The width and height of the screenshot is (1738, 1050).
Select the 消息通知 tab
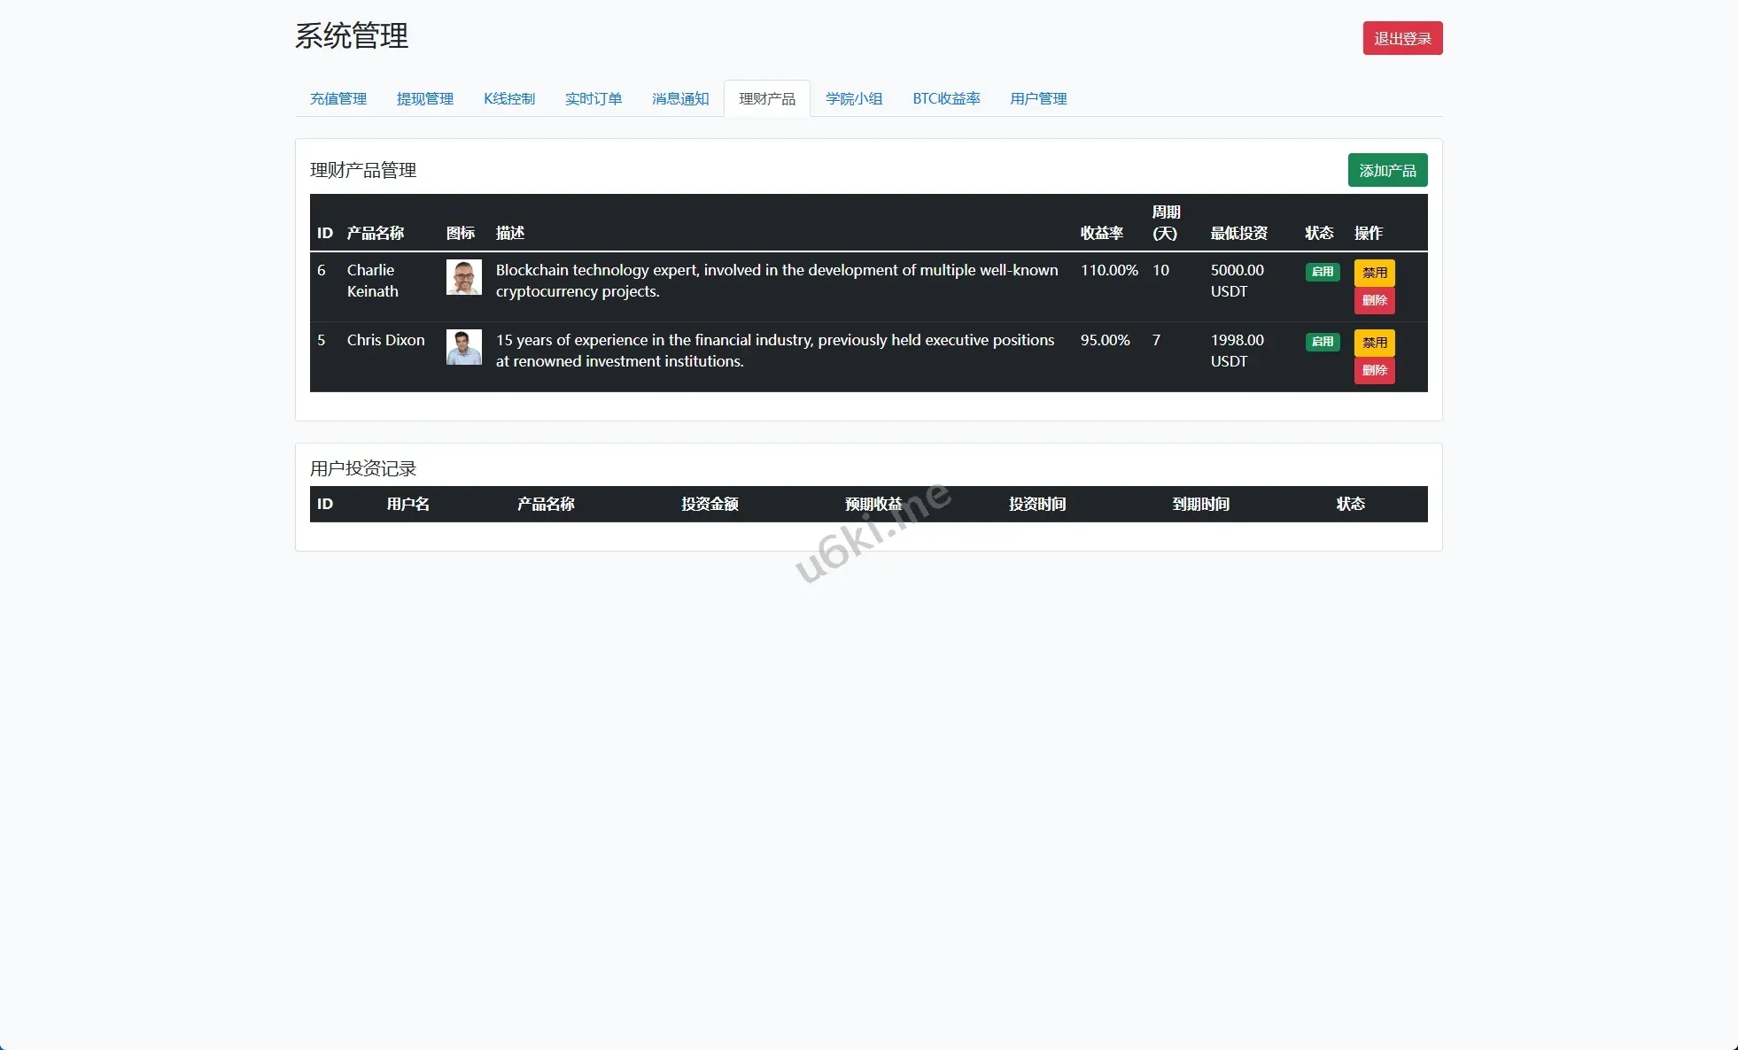(x=680, y=98)
